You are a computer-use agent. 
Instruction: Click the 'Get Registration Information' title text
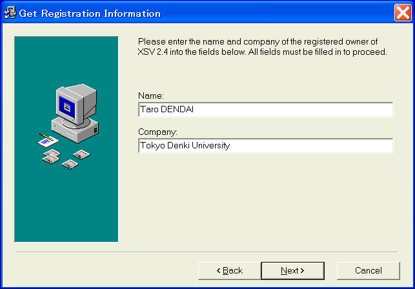pos(90,14)
